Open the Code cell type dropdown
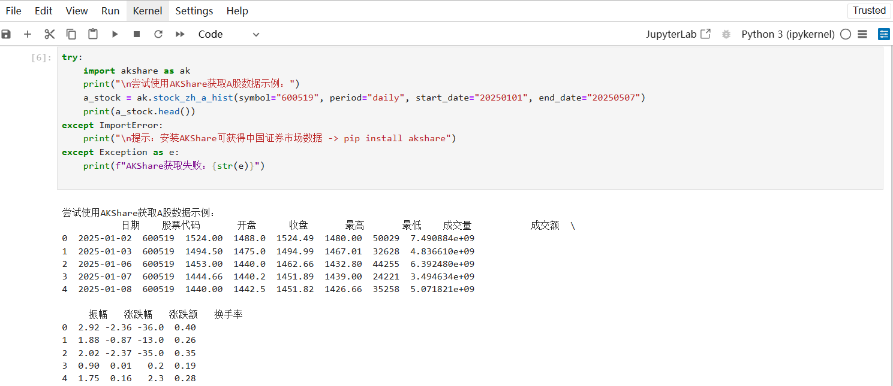This screenshot has width=893, height=386. (x=228, y=34)
